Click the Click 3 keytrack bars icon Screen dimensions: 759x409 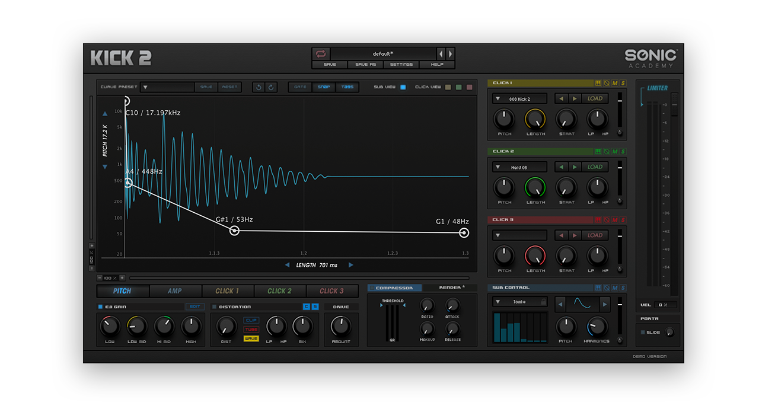point(598,220)
